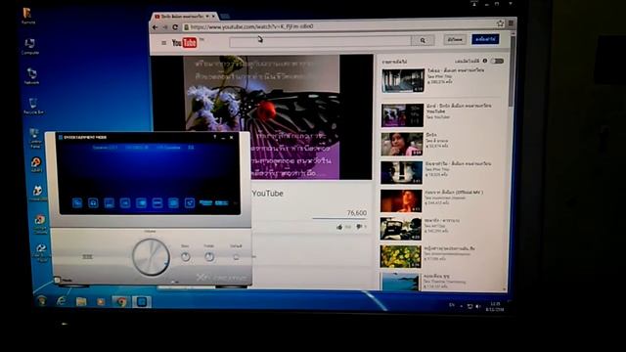Select the Speakers label in the blue display
Image resolution: width=626 pixels, height=352 pixels.
pyautogui.click(x=105, y=148)
